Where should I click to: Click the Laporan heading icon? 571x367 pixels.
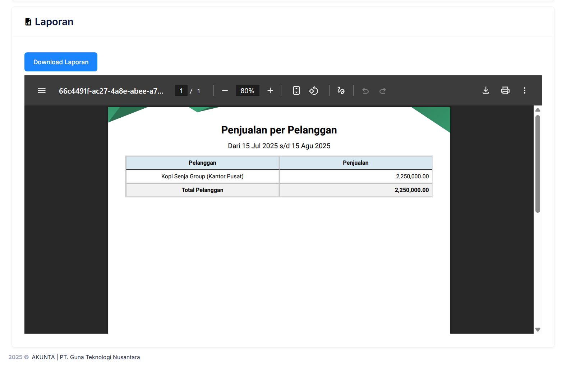(28, 22)
